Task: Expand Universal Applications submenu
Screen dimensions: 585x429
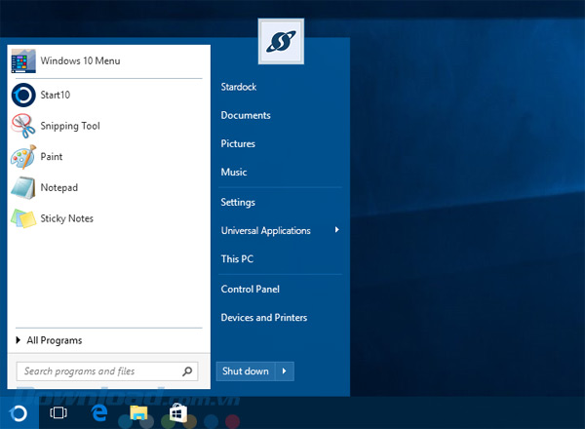Action: click(x=337, y=230)
